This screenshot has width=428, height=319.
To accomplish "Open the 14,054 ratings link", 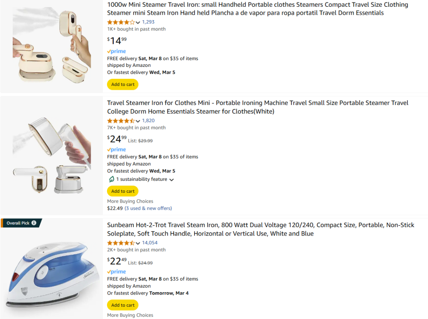I will (x=150, y=243).
